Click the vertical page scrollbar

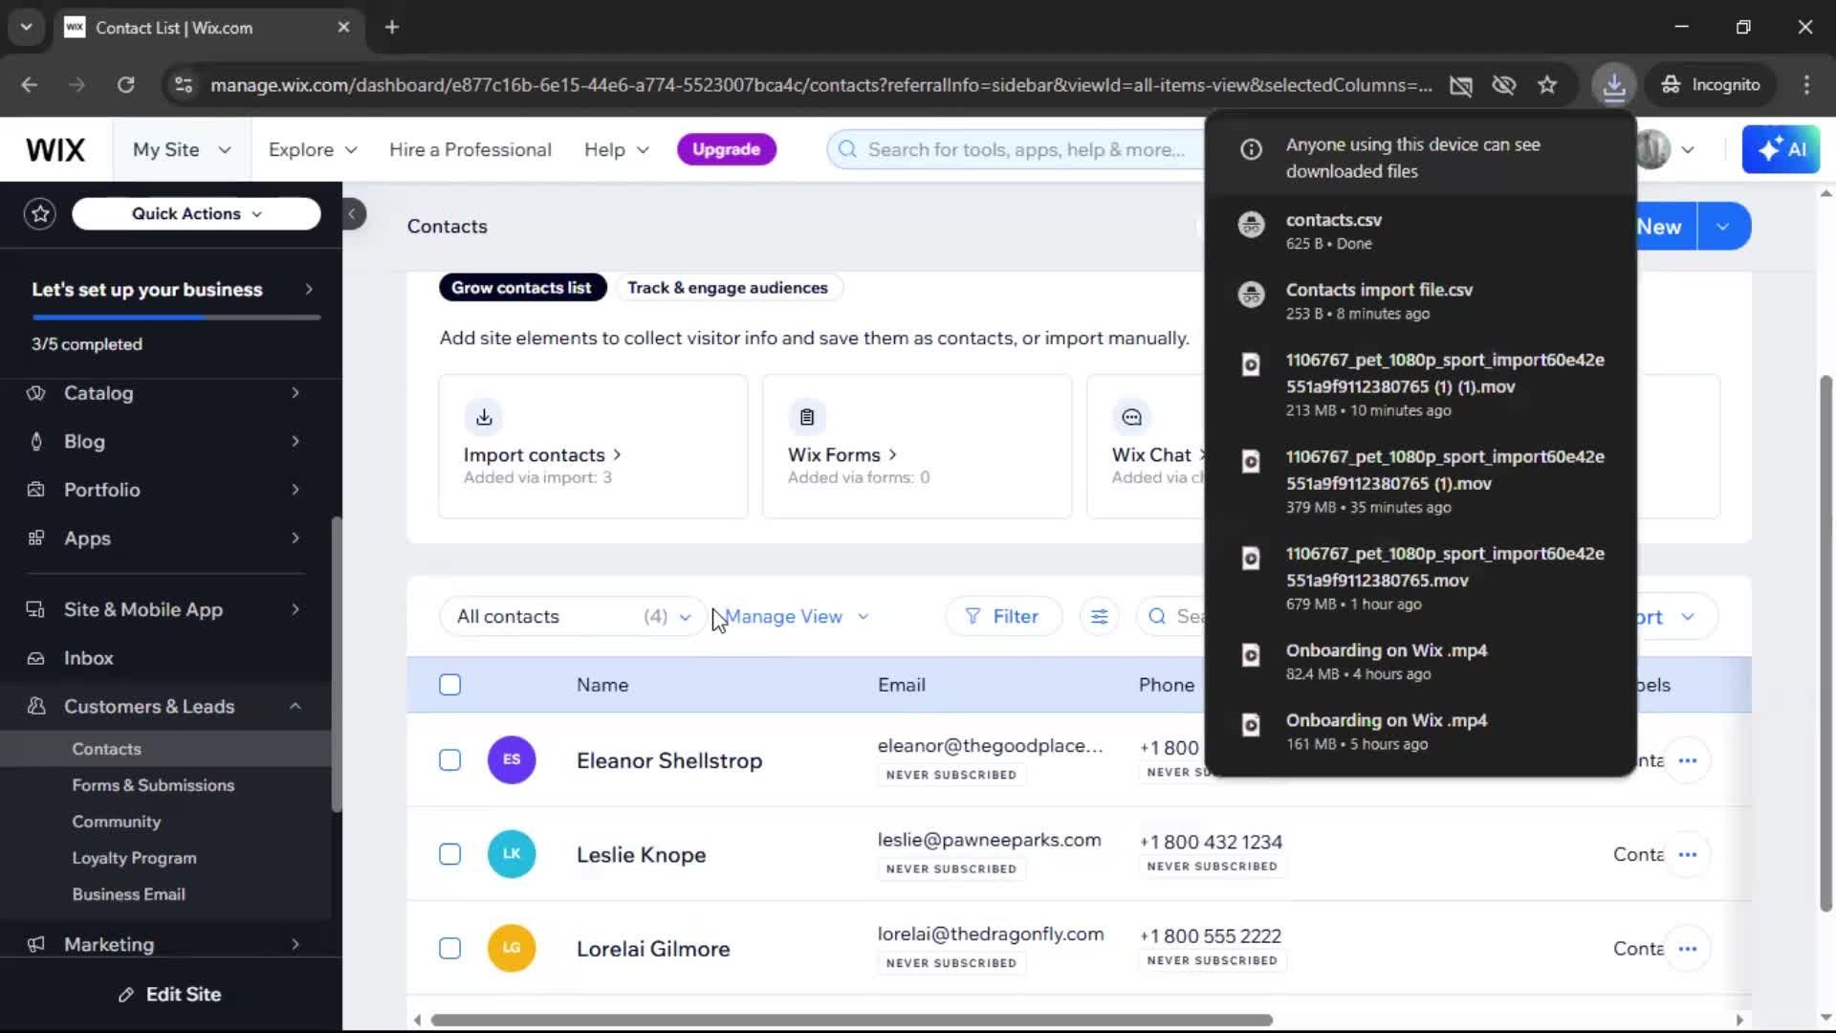(1825, 643)
